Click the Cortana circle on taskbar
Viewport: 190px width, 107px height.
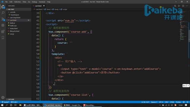coord(11,105)
